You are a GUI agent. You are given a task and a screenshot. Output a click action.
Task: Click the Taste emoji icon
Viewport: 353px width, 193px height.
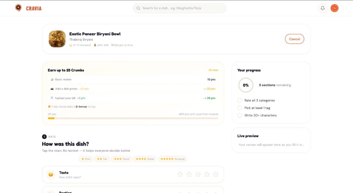click(51, 174)
